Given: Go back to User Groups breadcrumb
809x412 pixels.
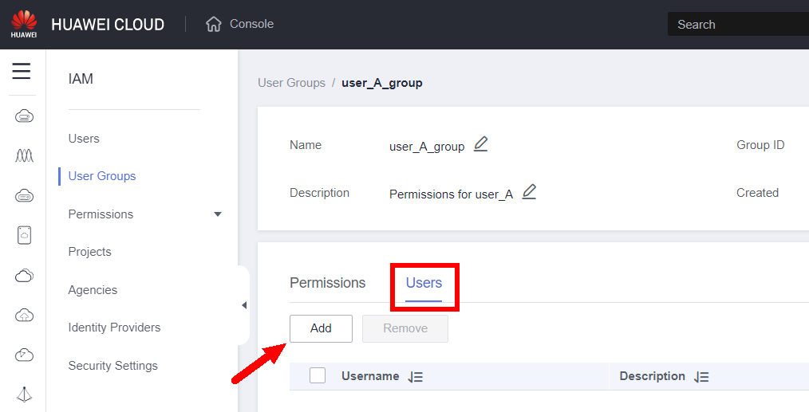Looking at the screenshot, I should pyautogui.click(x=291, y=83).
